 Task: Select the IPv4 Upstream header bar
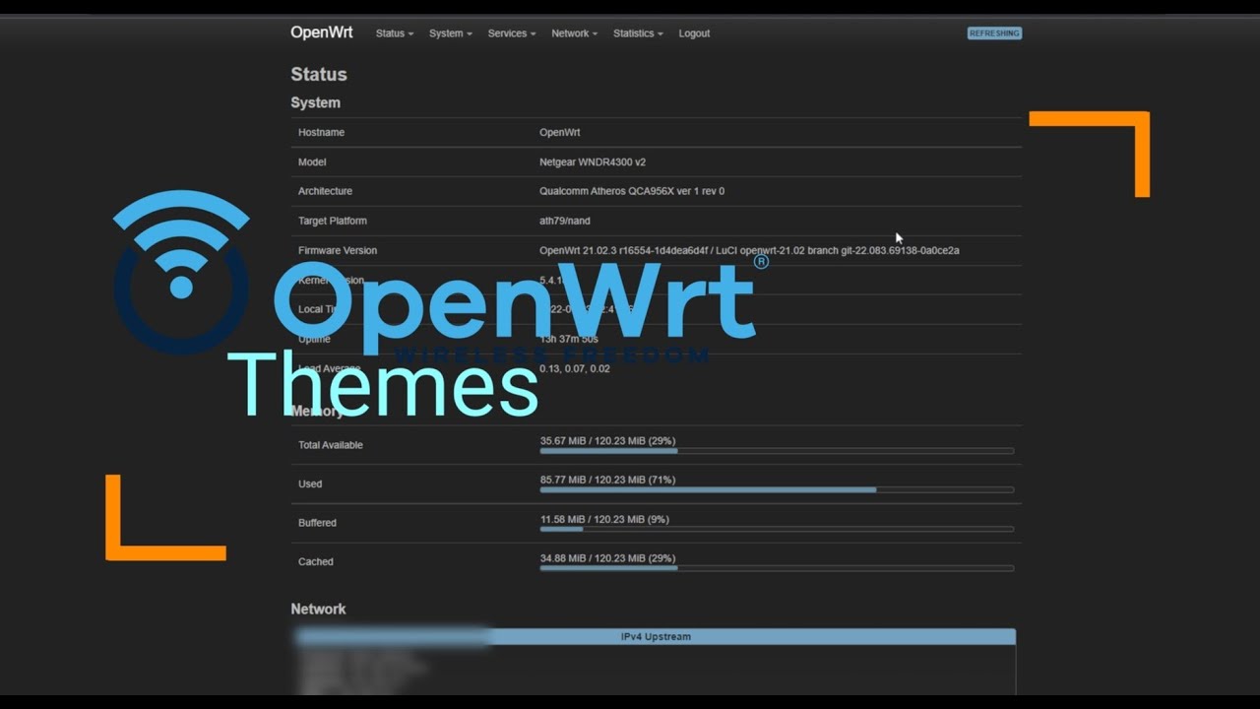(656, 637)
